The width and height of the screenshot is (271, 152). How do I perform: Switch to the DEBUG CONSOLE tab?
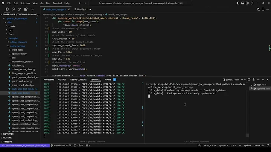78,80
